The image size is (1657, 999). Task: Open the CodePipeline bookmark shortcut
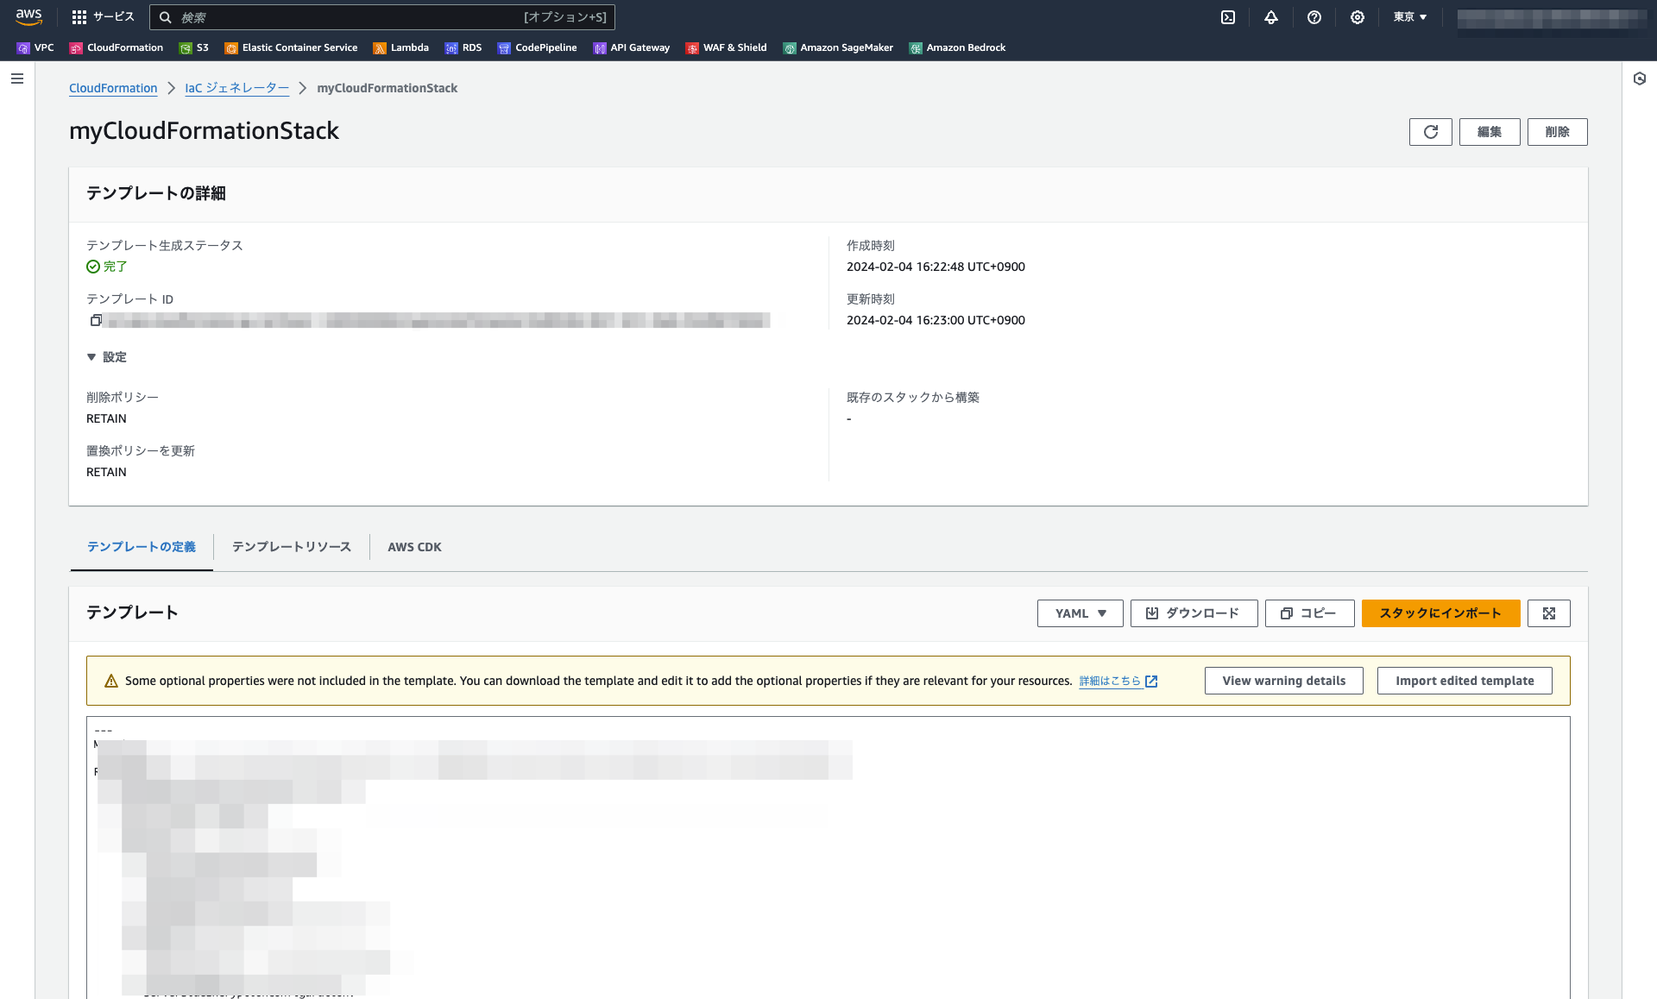click(x=538, y=47)
